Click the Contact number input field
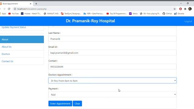This screenshot has width=194, height=109. [112, 67]
